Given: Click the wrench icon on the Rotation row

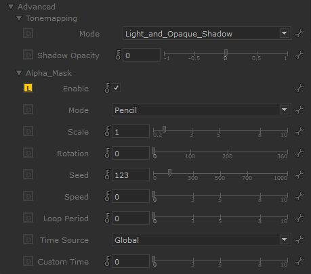Looking at the screenshot, I should [x=299, y=153].
